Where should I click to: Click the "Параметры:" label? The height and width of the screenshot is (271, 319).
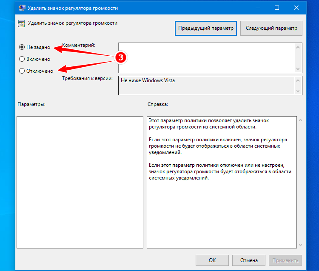coord(31,104)
